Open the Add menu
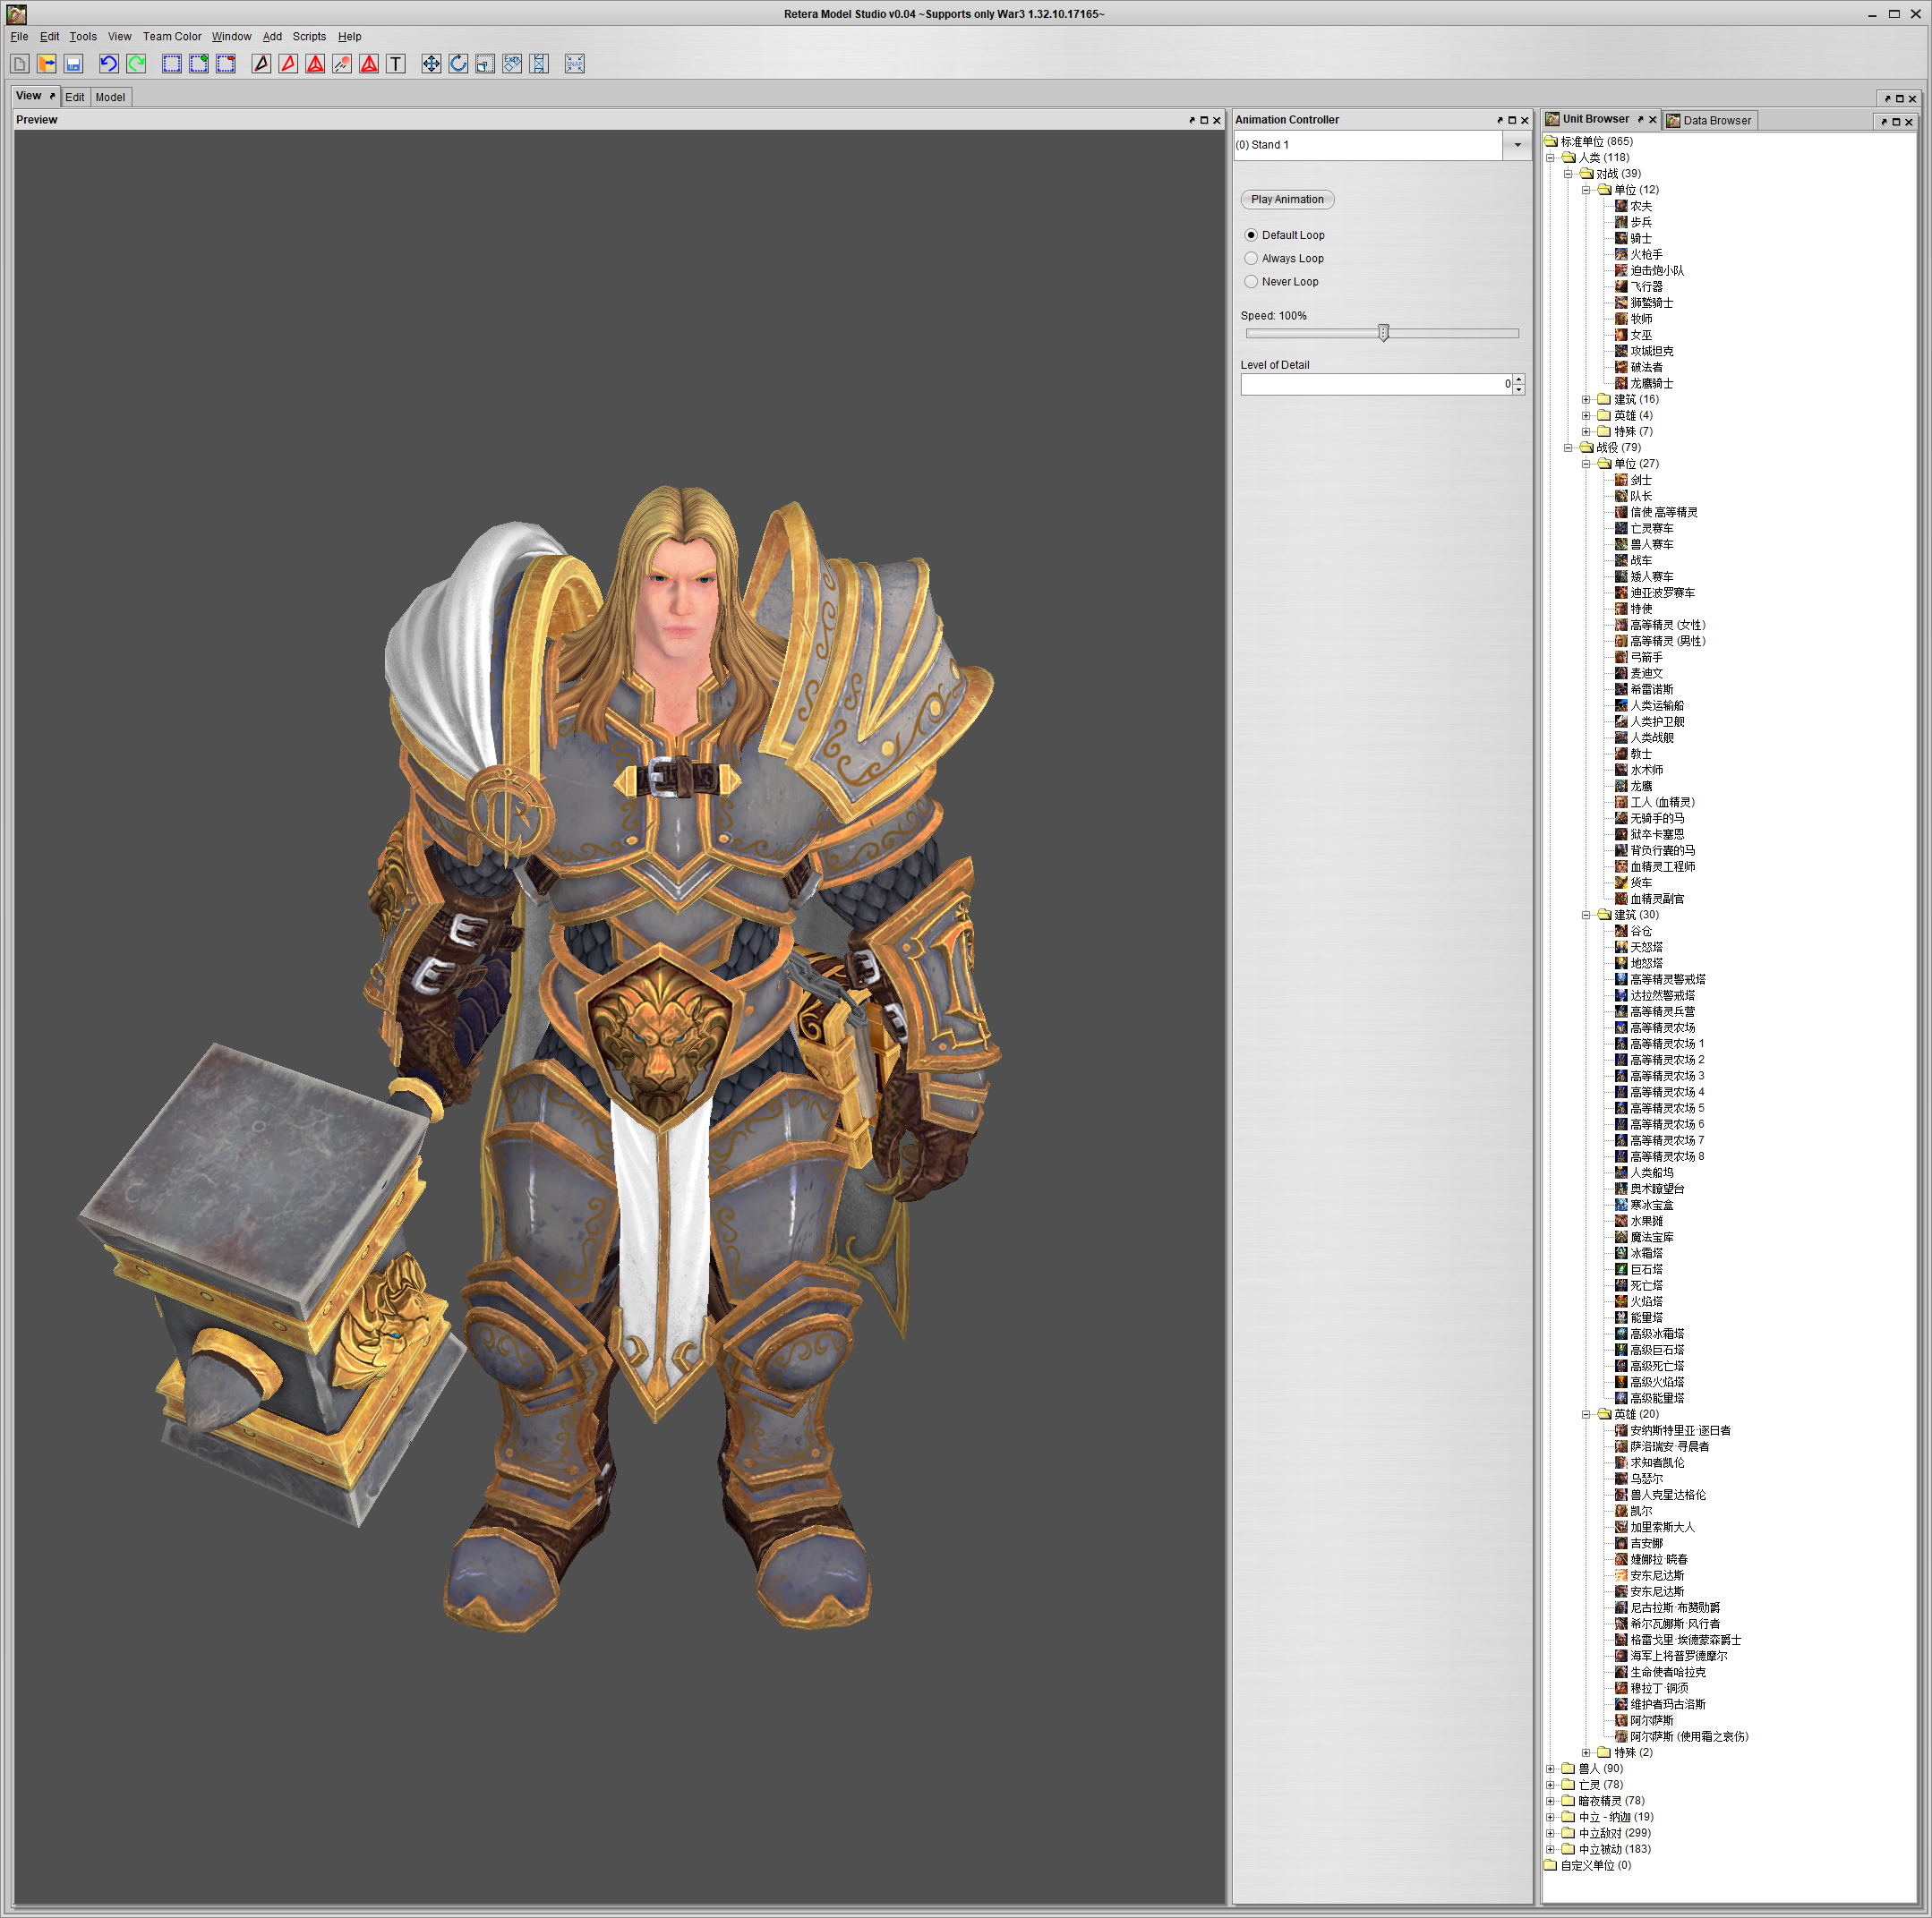 pos(272,37)
